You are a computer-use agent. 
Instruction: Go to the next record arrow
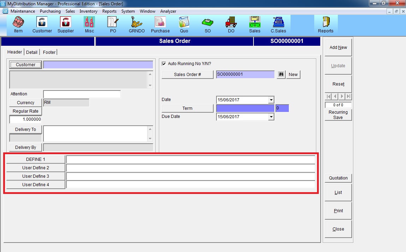[342, 96]
